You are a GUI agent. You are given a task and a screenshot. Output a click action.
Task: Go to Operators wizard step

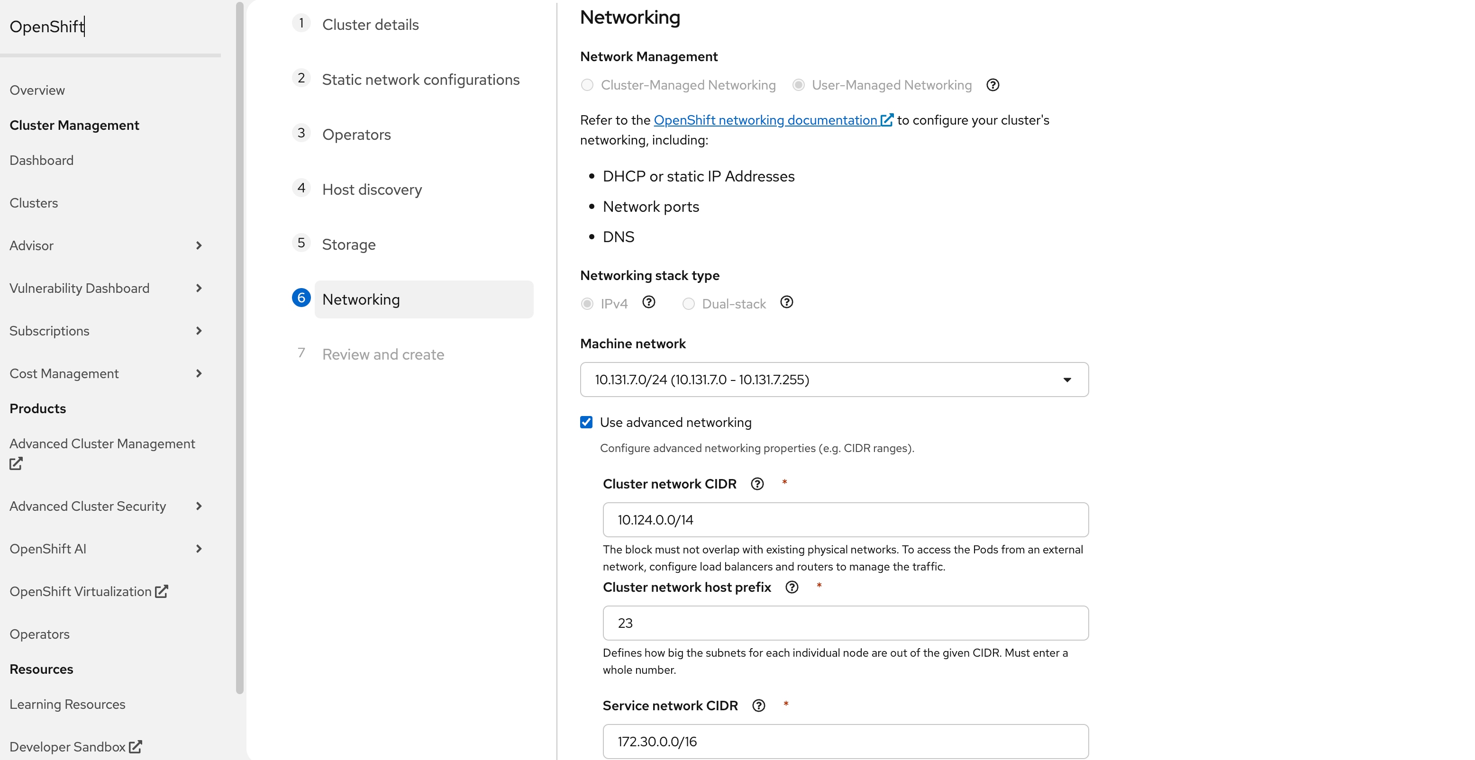pyautogui.click(x=357, y=135)
